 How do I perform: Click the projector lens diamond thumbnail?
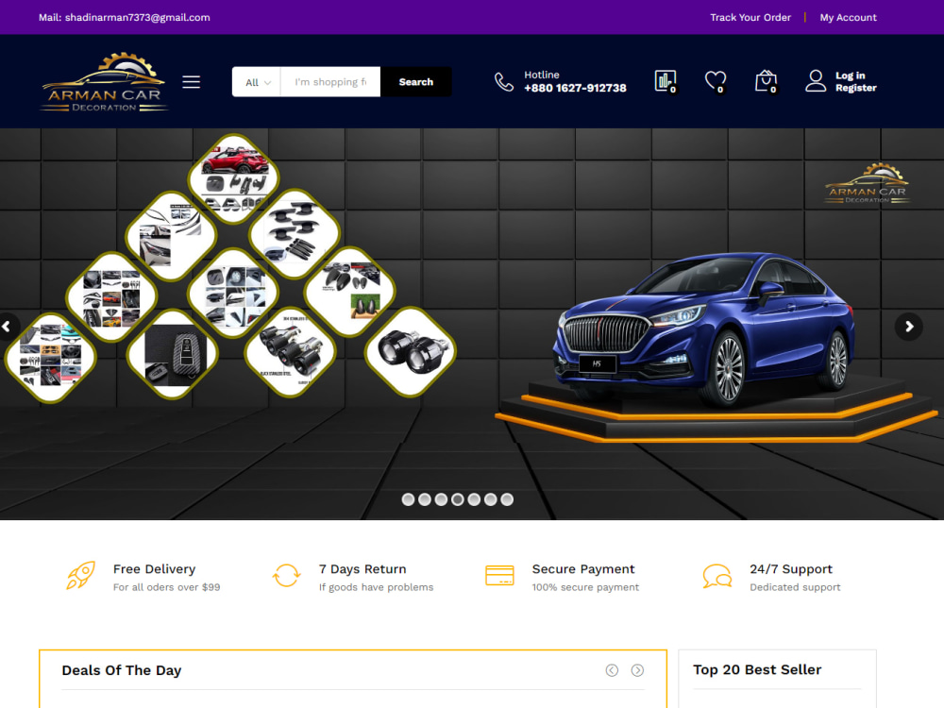pyautogui.click(x=411, y=351)
